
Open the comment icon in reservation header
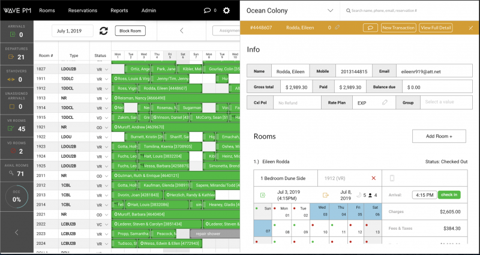point(370,28)
